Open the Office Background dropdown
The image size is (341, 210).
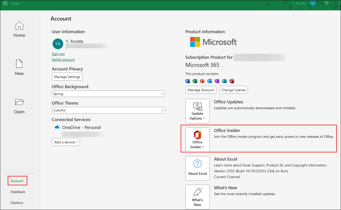pos(108,93)
